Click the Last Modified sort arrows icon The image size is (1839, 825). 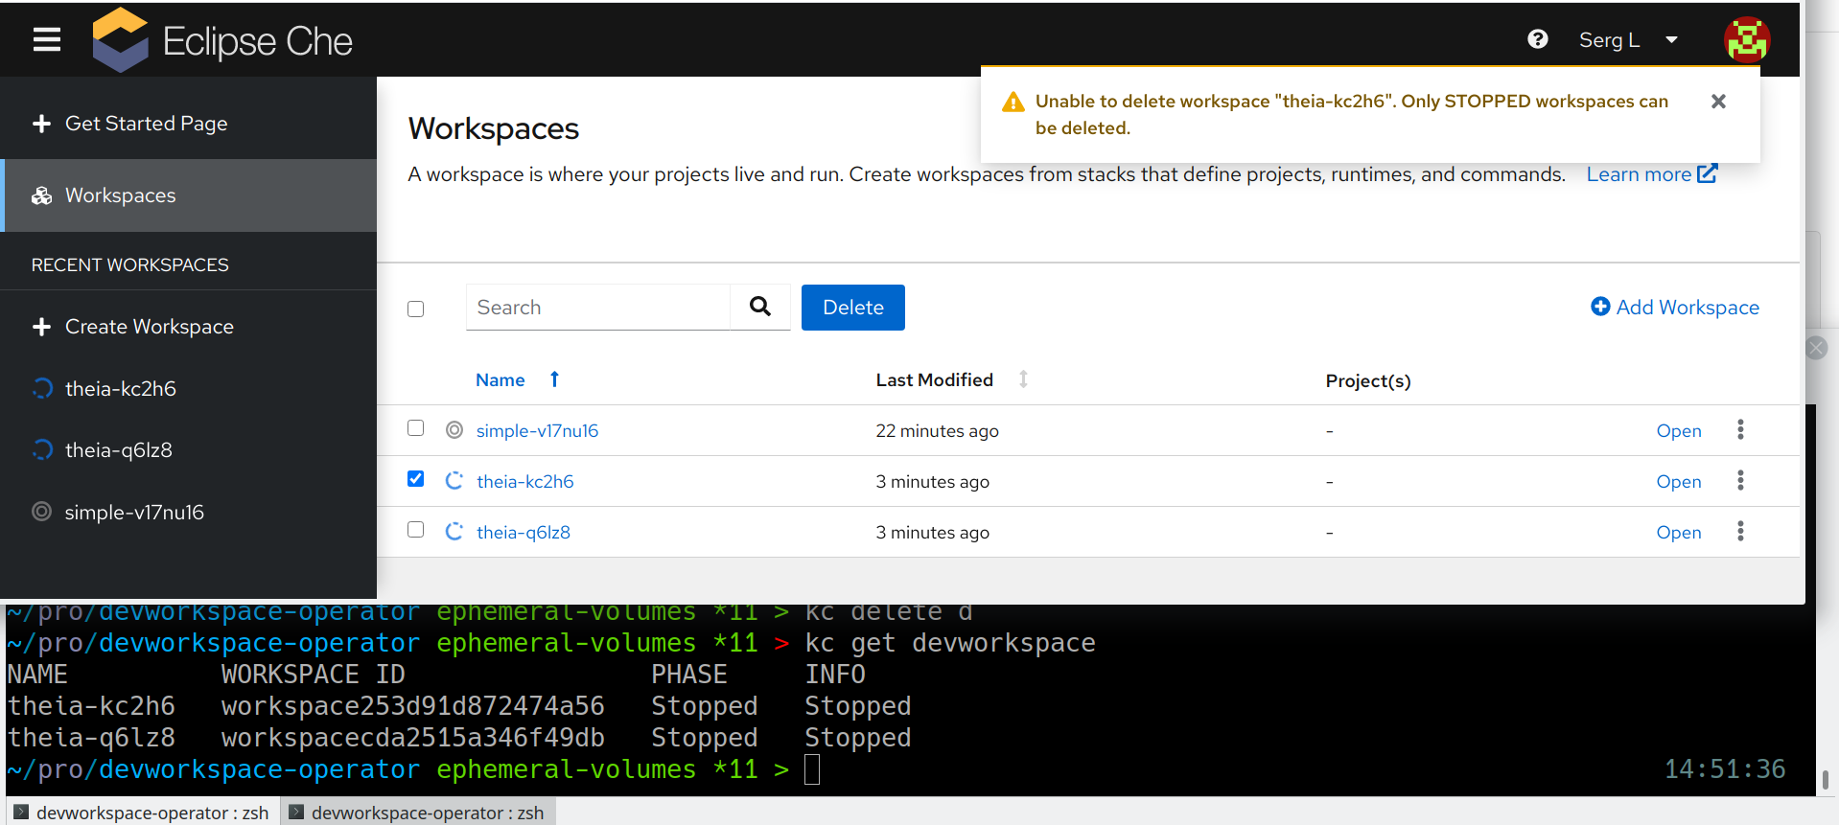click(1023, 379)
